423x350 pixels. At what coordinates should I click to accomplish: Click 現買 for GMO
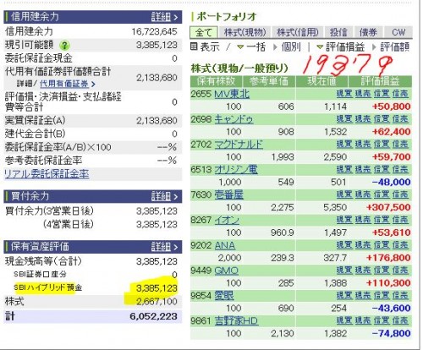point(344,271)
